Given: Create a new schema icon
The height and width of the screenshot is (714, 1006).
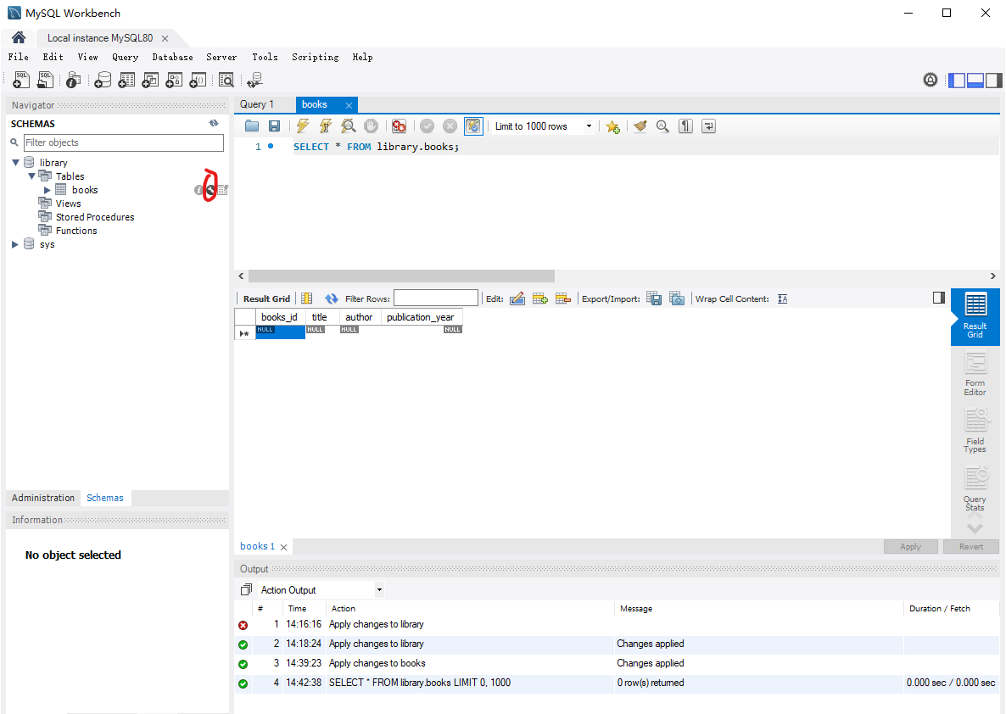Looking at the screenshot, I should [103, 81].
